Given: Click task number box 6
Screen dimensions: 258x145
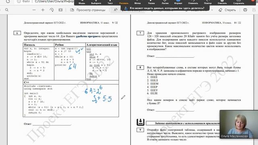Looking at the screenshot, I should (17, 33).
